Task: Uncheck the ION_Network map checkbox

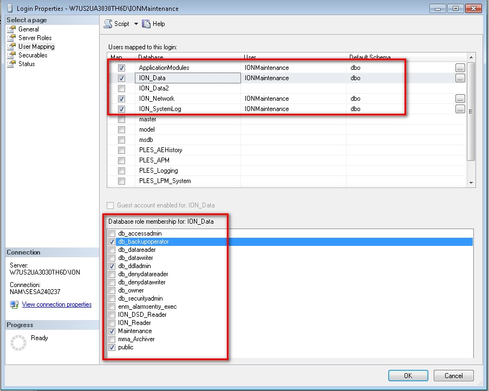Action: click(122, 99)
